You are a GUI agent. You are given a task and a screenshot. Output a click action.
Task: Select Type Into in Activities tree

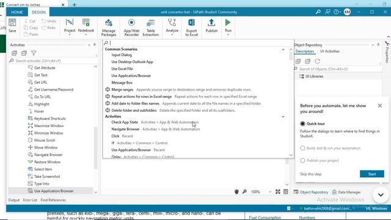pyautogui.click(x=42, y=183)
